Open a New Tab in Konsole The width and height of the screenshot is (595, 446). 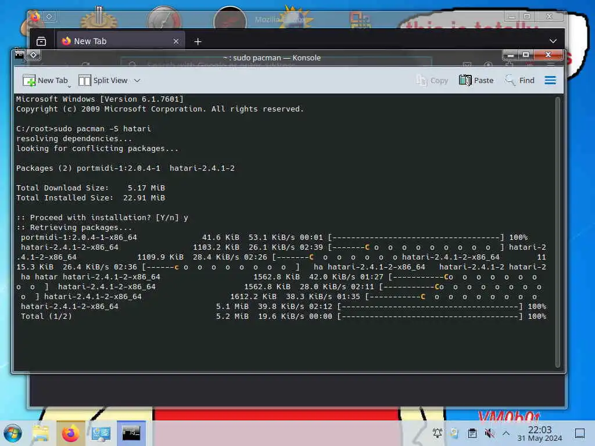pyautogui.click(x=45, y=80)
